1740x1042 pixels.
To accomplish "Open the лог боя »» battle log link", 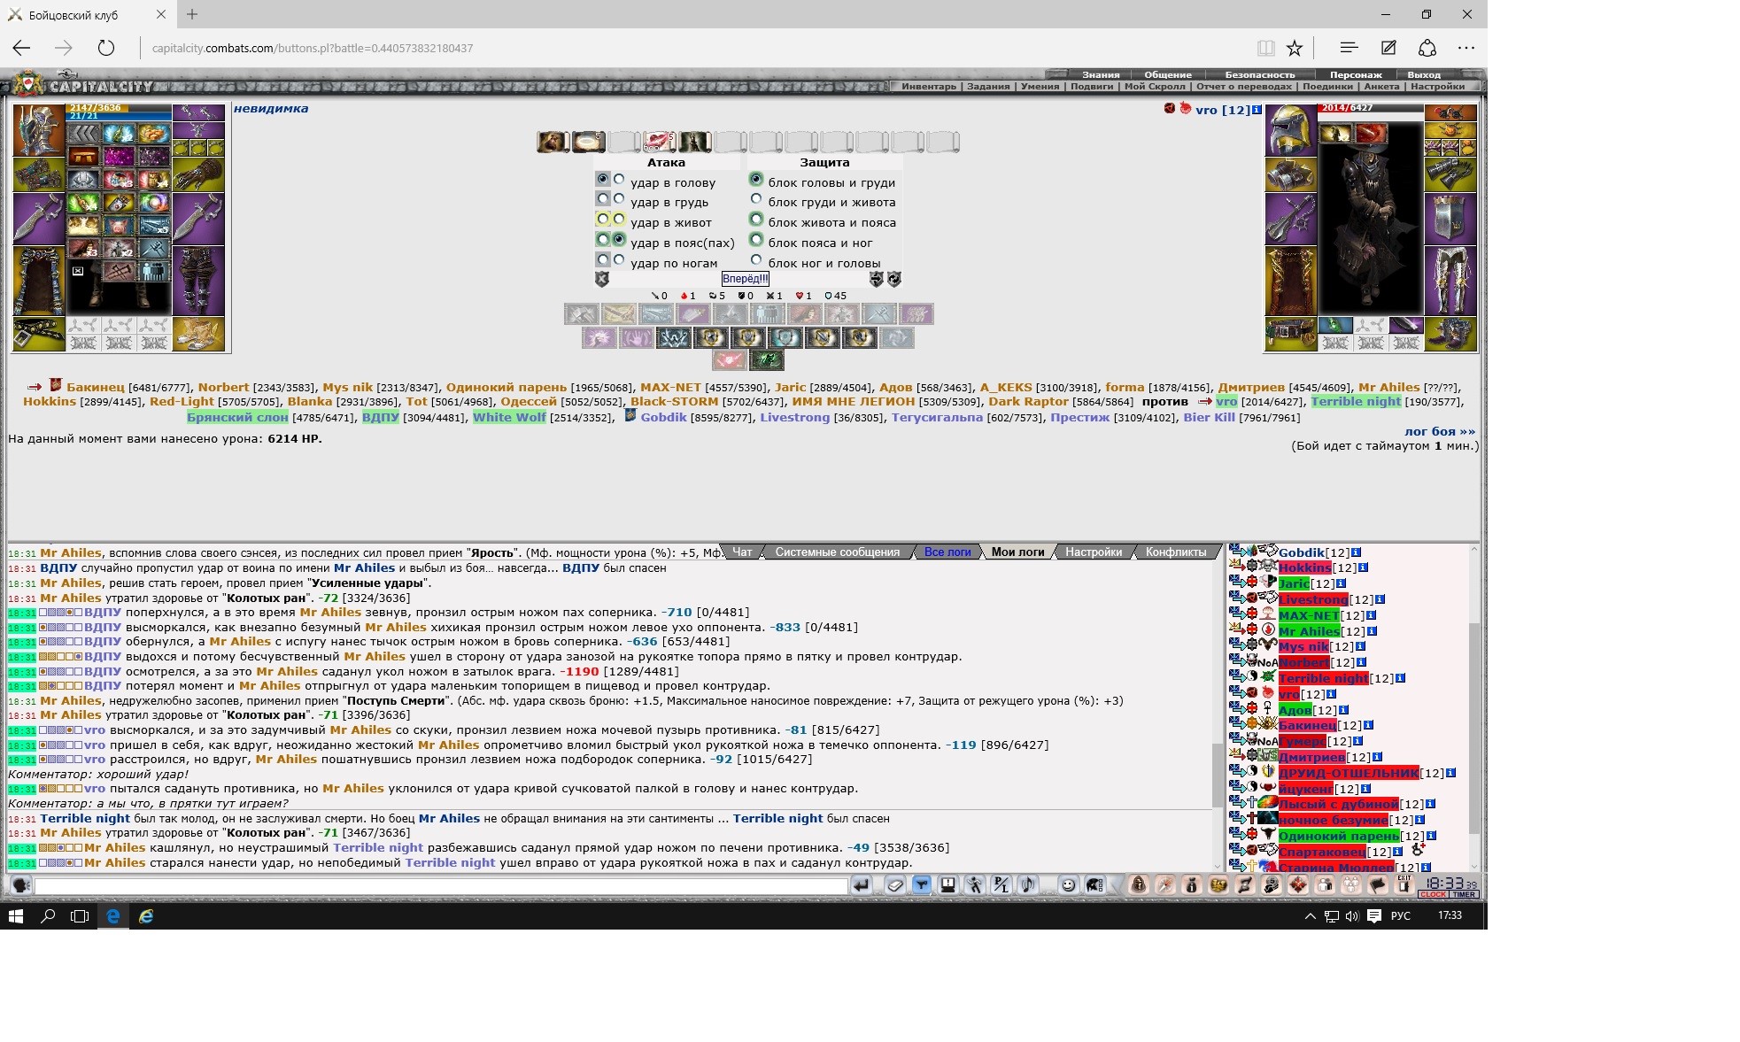I will [1440, 431].
